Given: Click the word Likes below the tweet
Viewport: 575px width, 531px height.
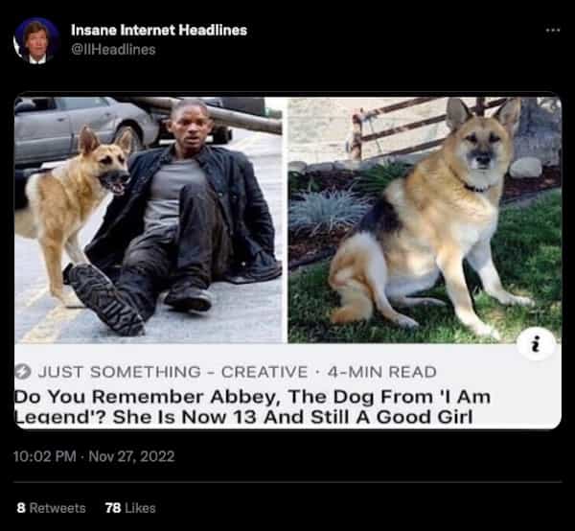Looking at the screenshot, I should (x=141, y=508).
